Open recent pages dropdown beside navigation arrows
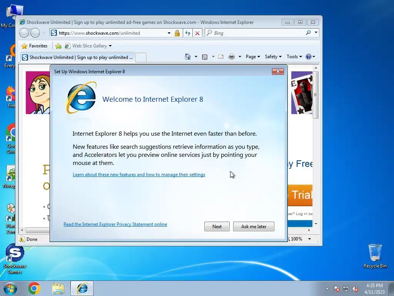This screenshot has width=394, height=296. point(44,33)
